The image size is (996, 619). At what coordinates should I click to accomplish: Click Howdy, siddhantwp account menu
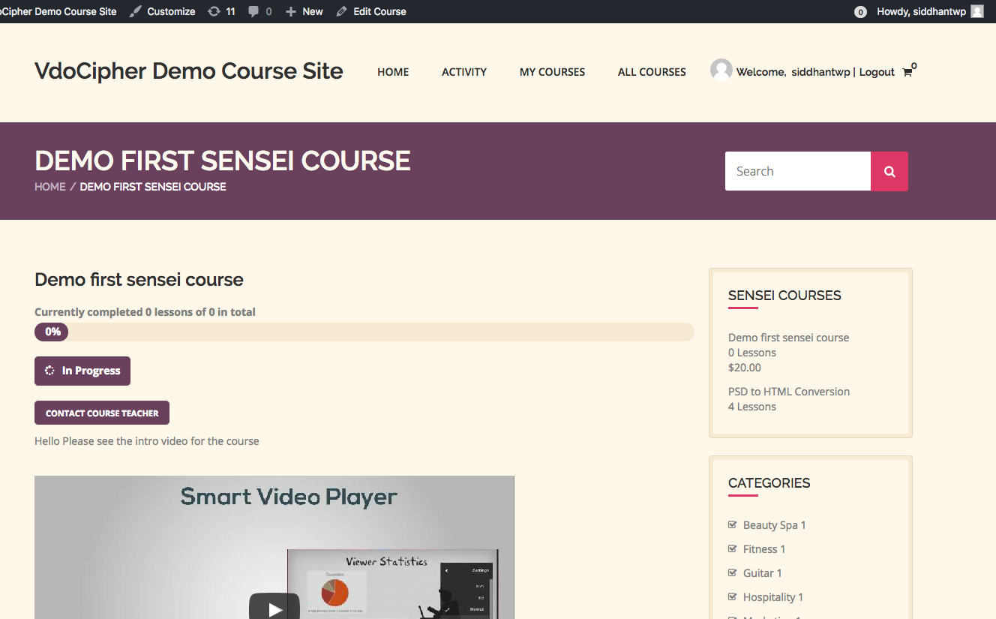point(928,11)
